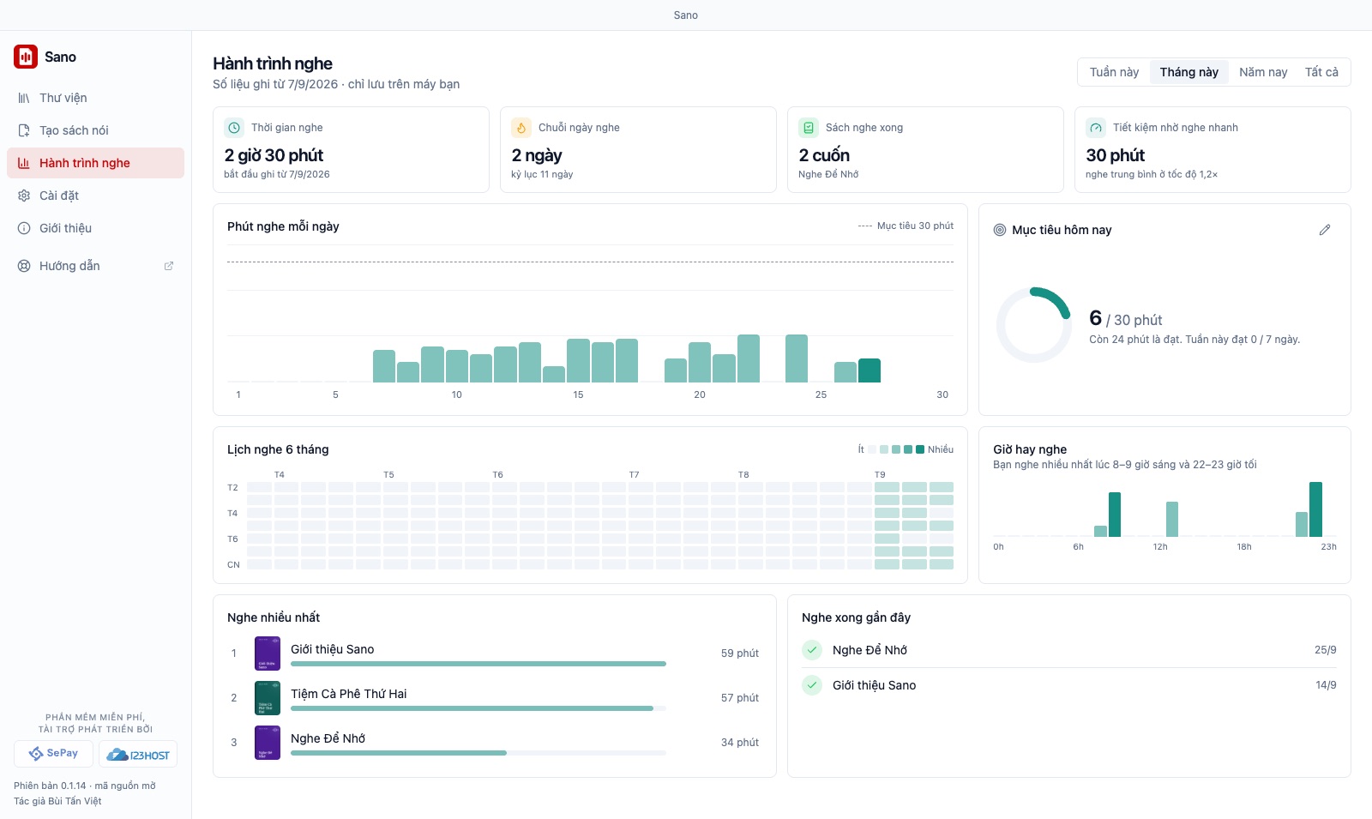Click the external link icon beside Hướng dẫn
Screen dimensions: 1372x819
(x=169, y=266)
